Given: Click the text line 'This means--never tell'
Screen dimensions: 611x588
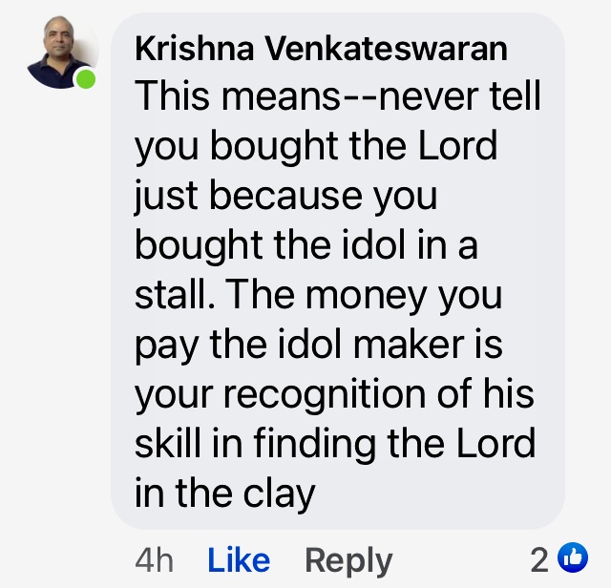Looking at the screenshot, I should (x=338, y=95).
